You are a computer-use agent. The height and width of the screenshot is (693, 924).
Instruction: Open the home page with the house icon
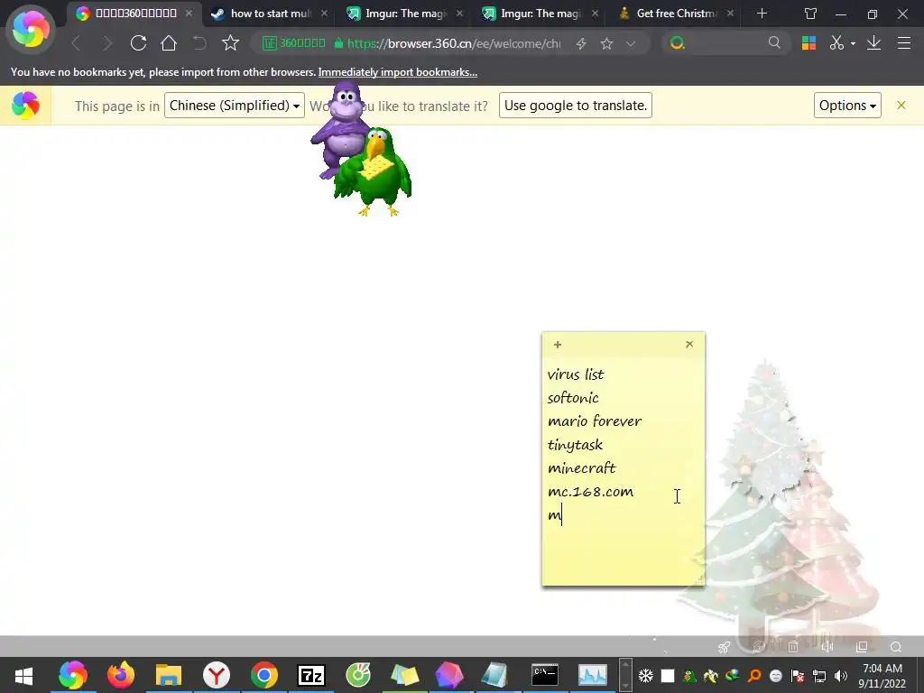click(169, 43)
